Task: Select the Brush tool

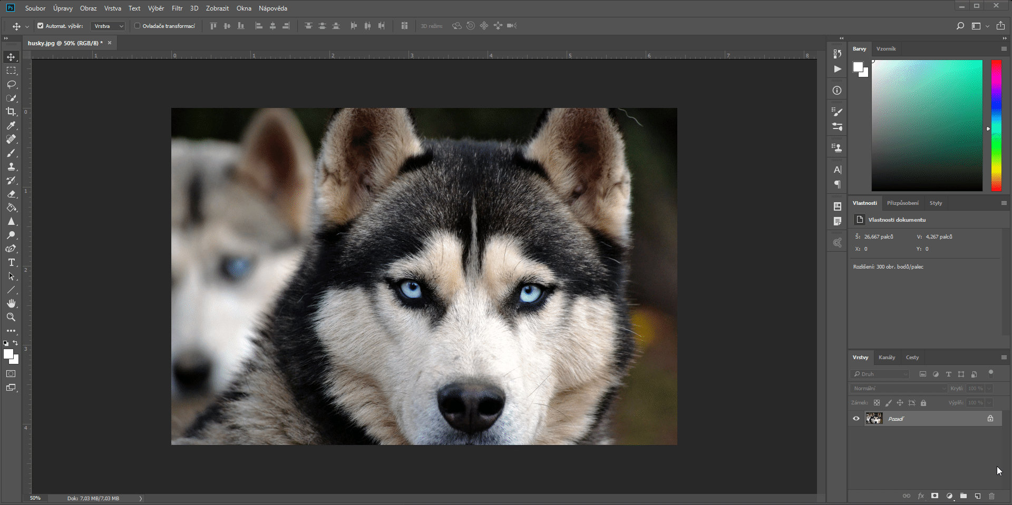Action: 11,153
